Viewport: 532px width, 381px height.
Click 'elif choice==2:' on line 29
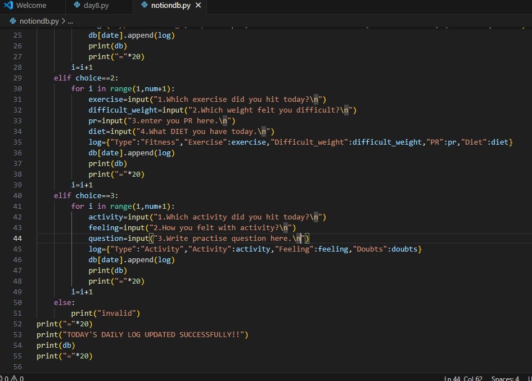coord(86,78)
